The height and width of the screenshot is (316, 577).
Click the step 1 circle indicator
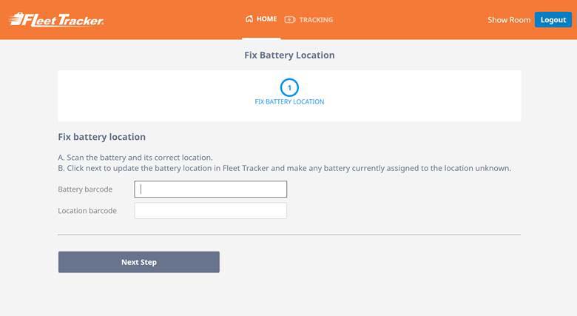[289, 87]
